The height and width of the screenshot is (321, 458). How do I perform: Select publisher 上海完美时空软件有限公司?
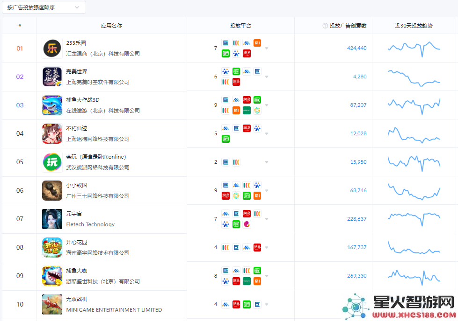(x=98, y=82)
